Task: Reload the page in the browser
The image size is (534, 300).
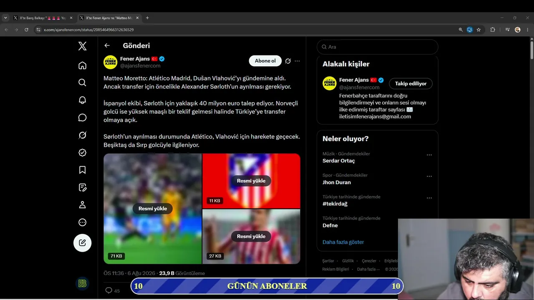Action: pos(26,30)
